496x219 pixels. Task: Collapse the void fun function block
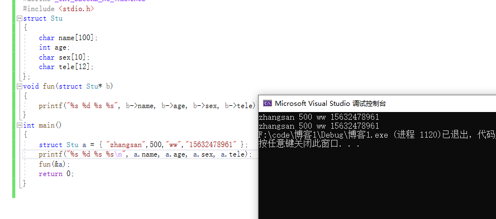coord(20,86)
